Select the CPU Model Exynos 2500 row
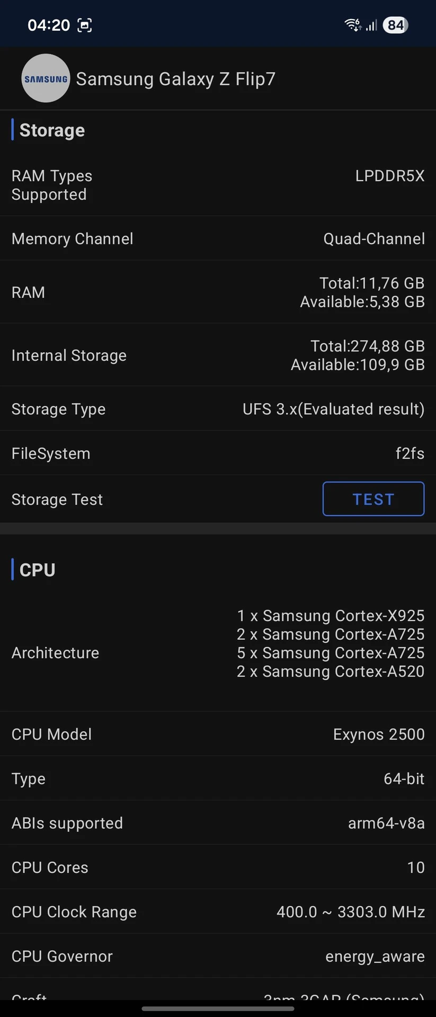 coord(218,734)
